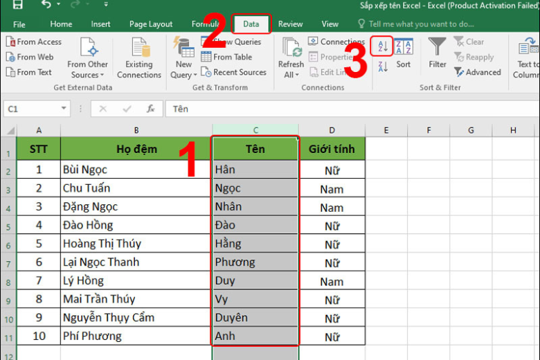Screen dimensions: 540x360
Task: Go to the Review tab
Action: pyautogui.click(x=290, y=24)
